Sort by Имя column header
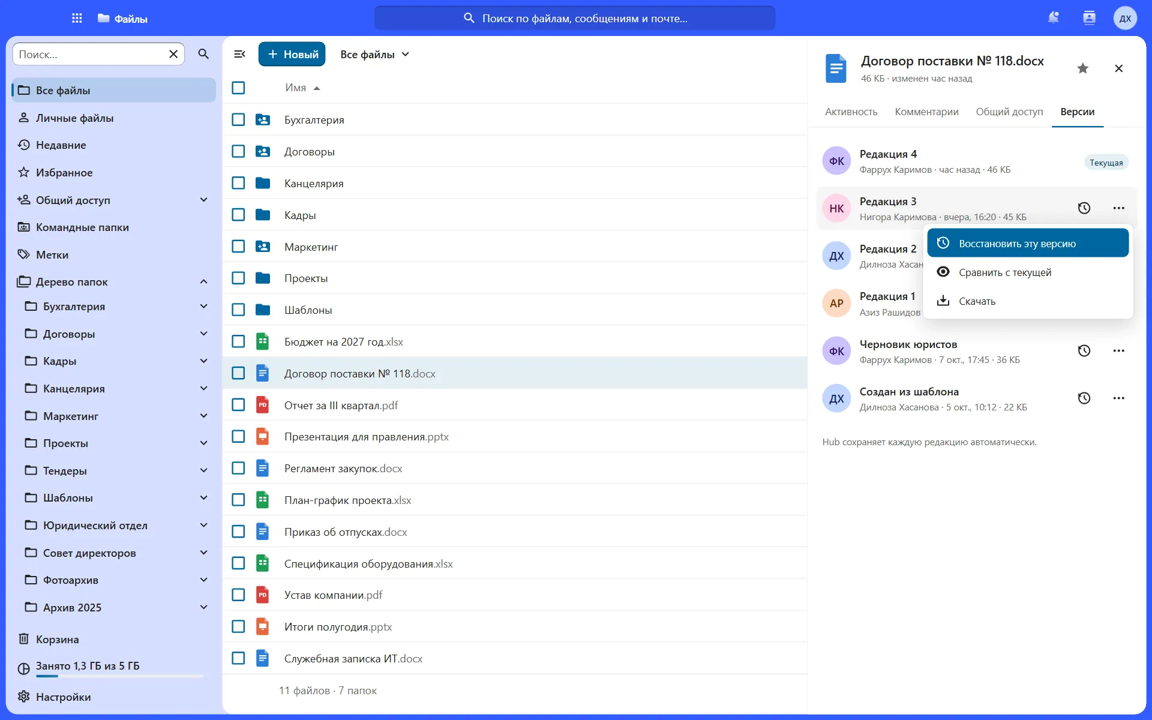1152x720 pixels. (302, 88)
